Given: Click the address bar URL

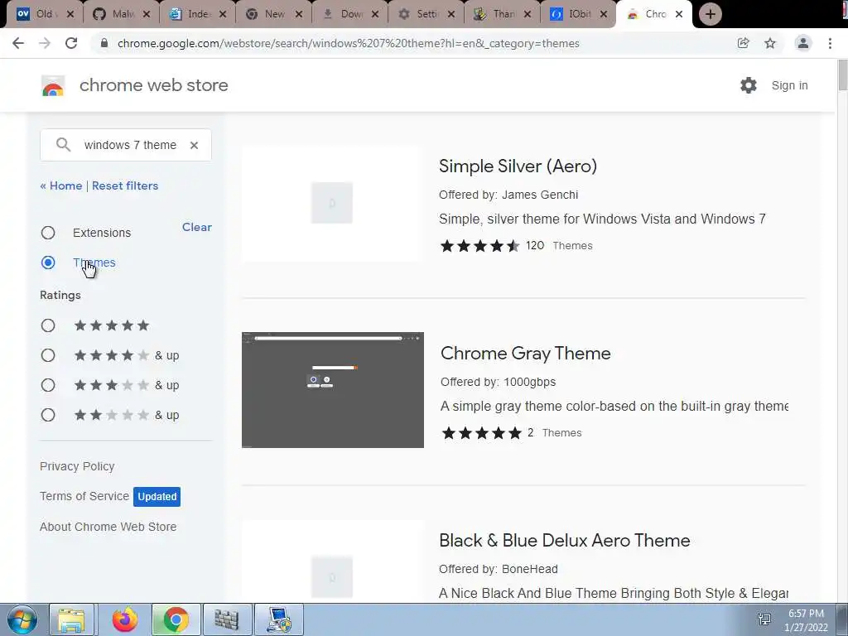Looking at the screenshot, I should coord(349,43).
